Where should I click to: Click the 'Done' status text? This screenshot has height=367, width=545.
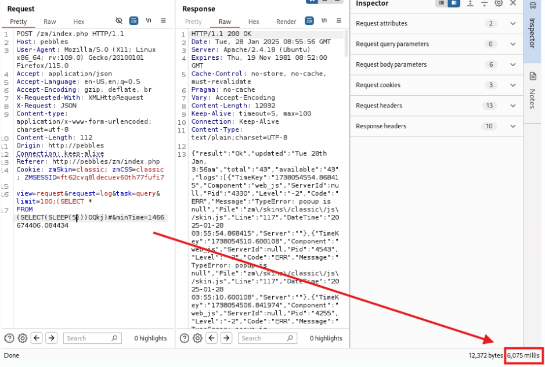12,355
